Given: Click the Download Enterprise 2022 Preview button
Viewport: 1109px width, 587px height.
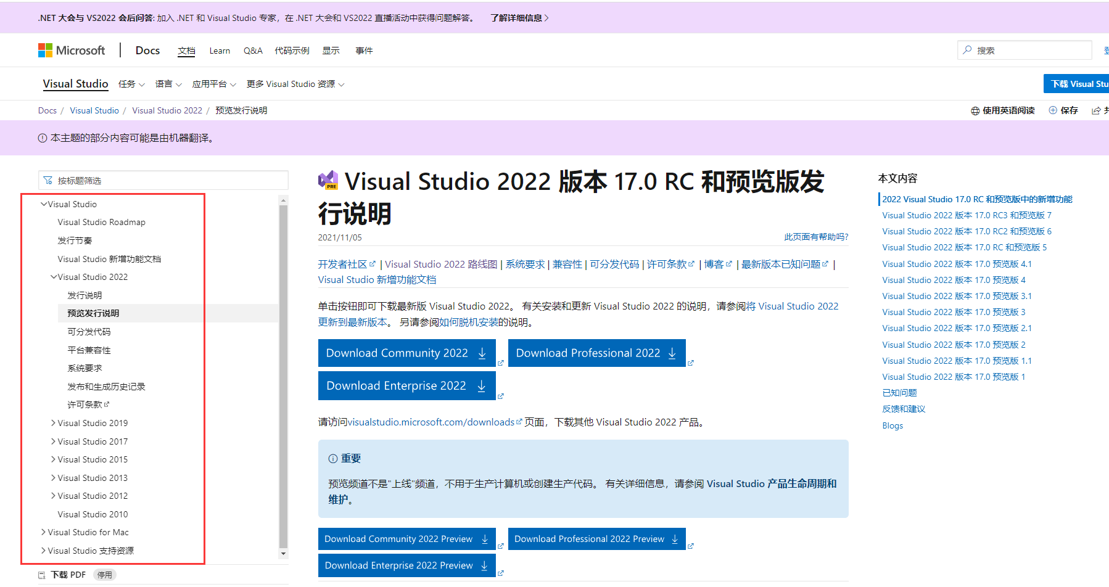Looking at the screenshot, I should 407,565.
